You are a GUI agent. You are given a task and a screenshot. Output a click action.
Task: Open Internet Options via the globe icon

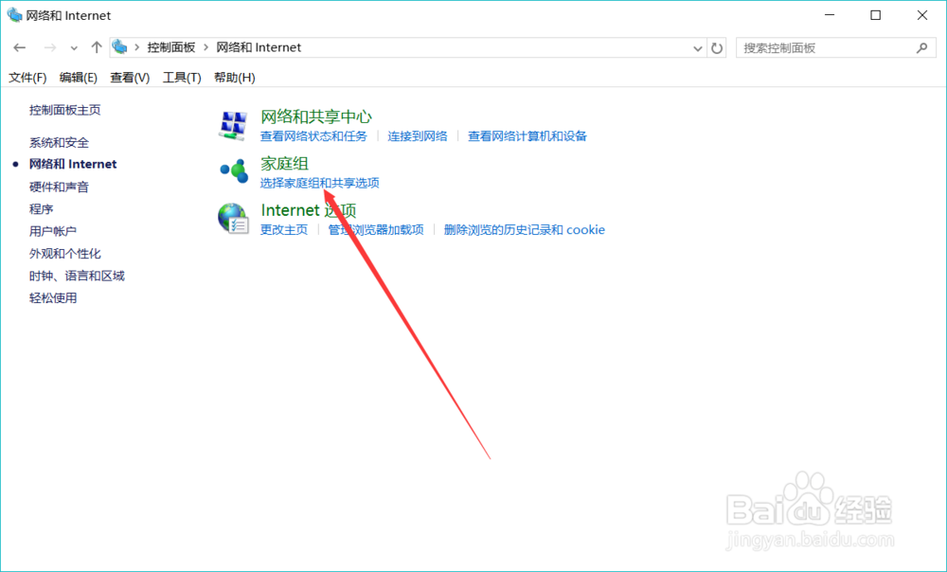pos(234,217)
